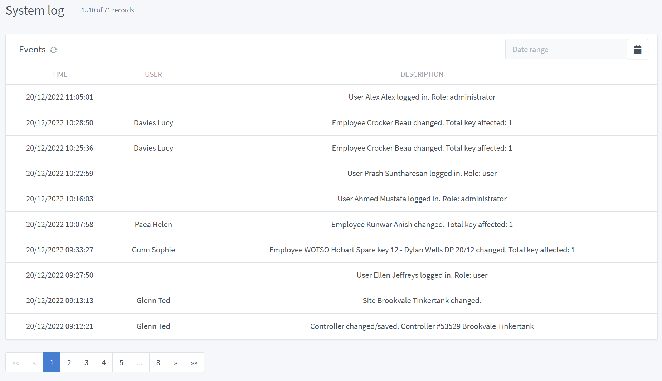The image size is (662, 381).
Task: Click the DESCRIPTION column header
Action: (x=422, y=74)
